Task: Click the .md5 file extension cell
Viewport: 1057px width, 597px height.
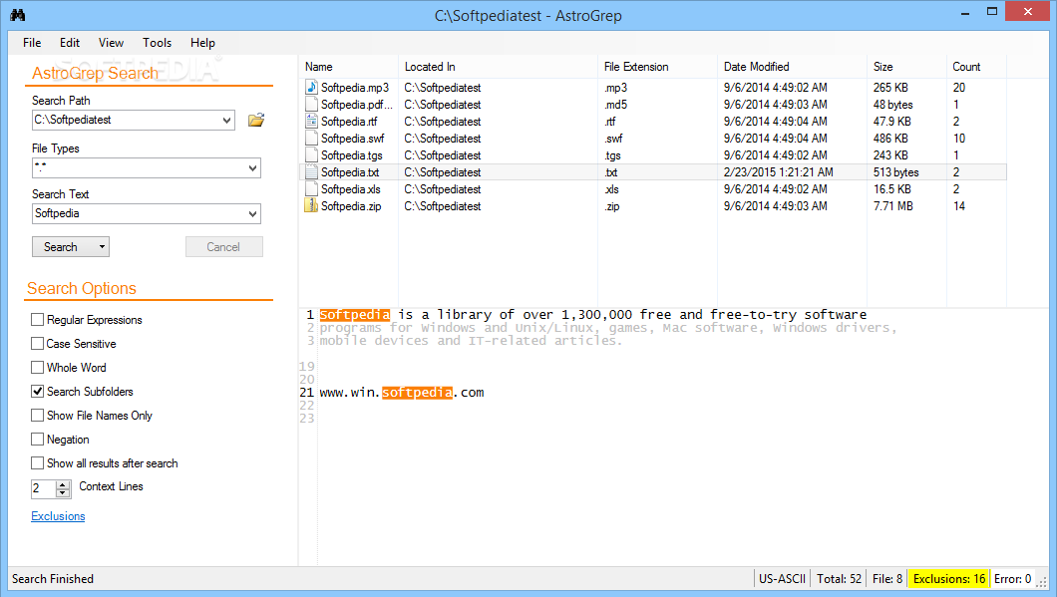Action: point(615,105)
